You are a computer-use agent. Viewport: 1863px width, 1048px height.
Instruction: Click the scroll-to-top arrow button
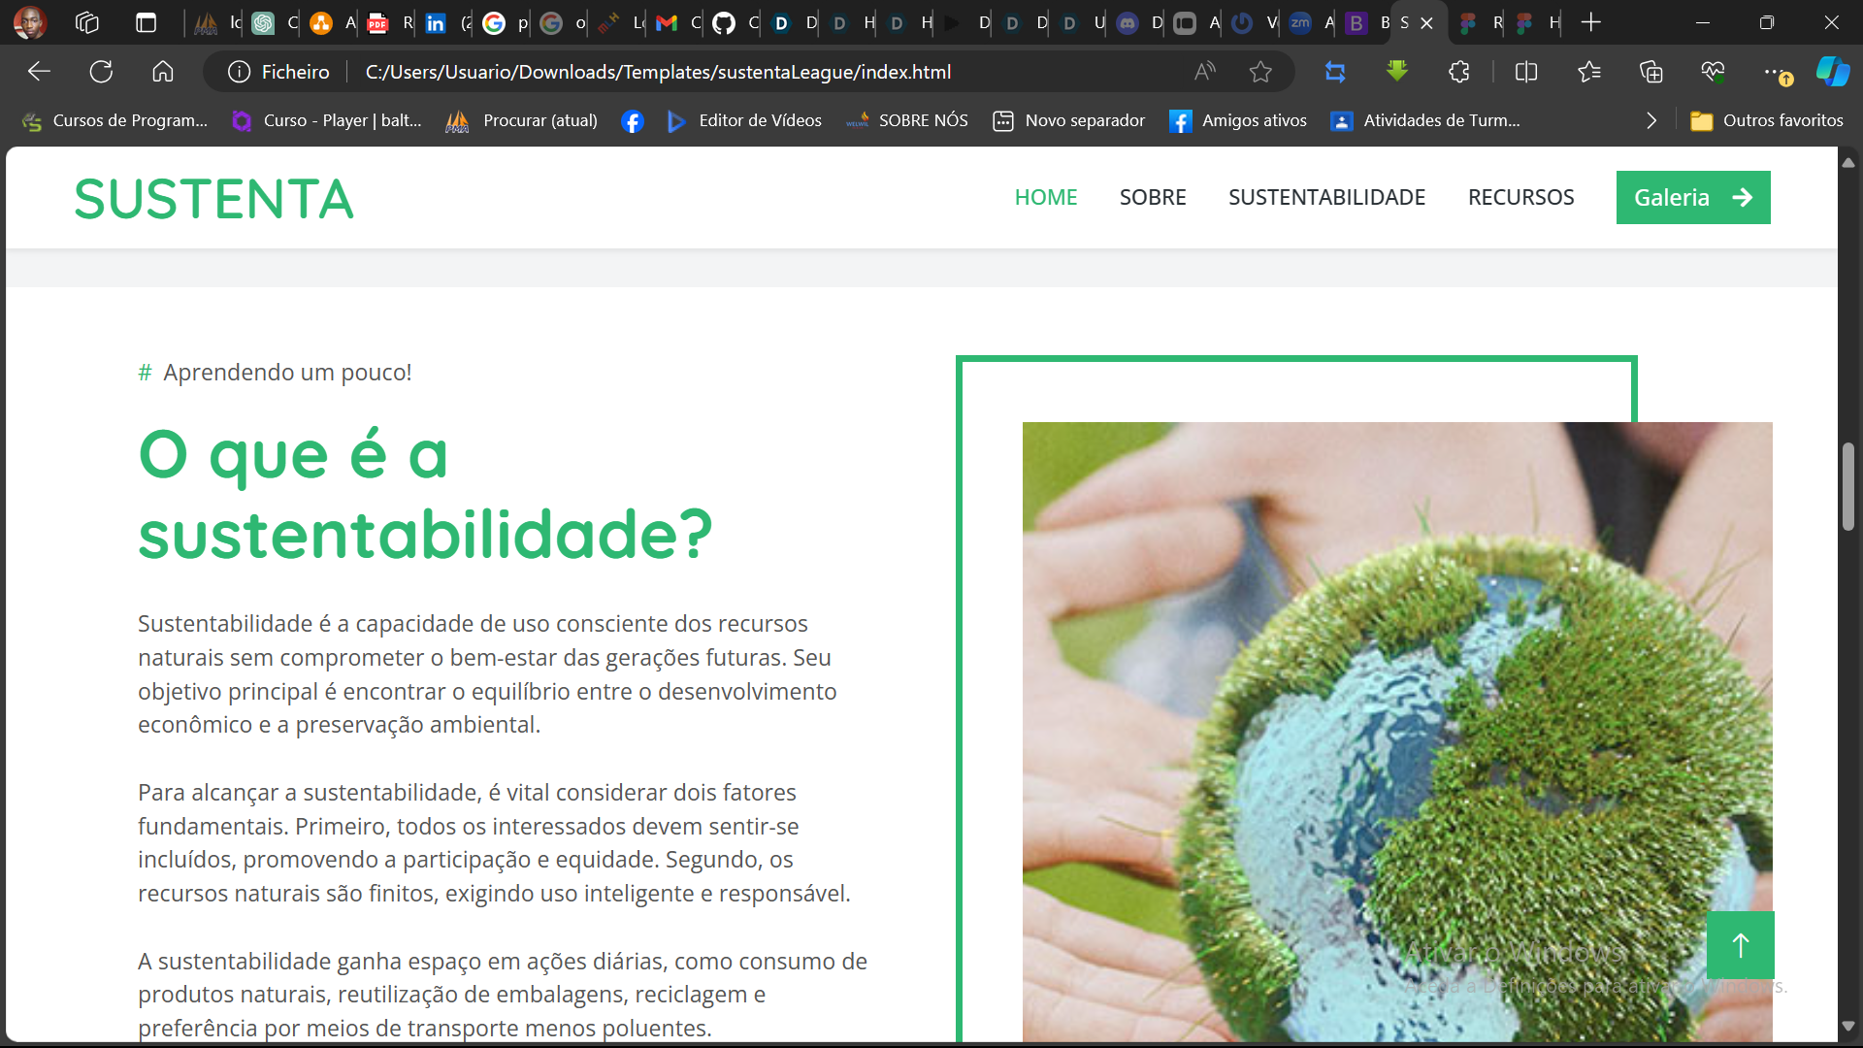point(1740,945)
